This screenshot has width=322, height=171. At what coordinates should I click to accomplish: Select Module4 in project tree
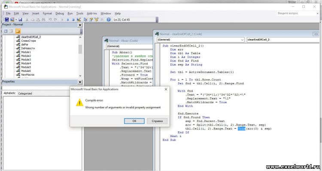pos(26,63)
